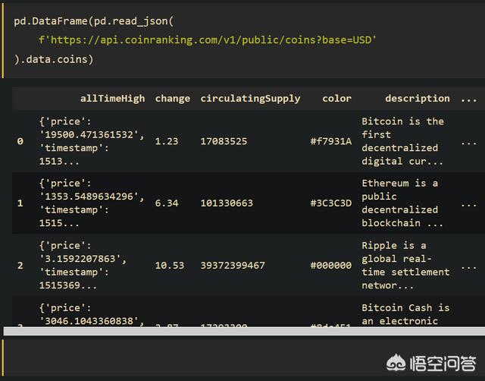The image size is (485, 381).
Task: Click the Ethereum description cell
Action: tap(402, 203)
